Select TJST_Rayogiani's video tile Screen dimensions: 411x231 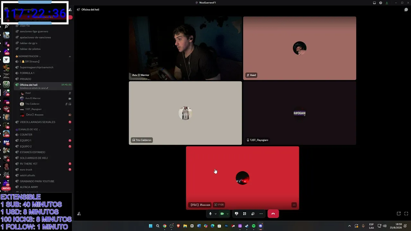(x=300, y=113)
